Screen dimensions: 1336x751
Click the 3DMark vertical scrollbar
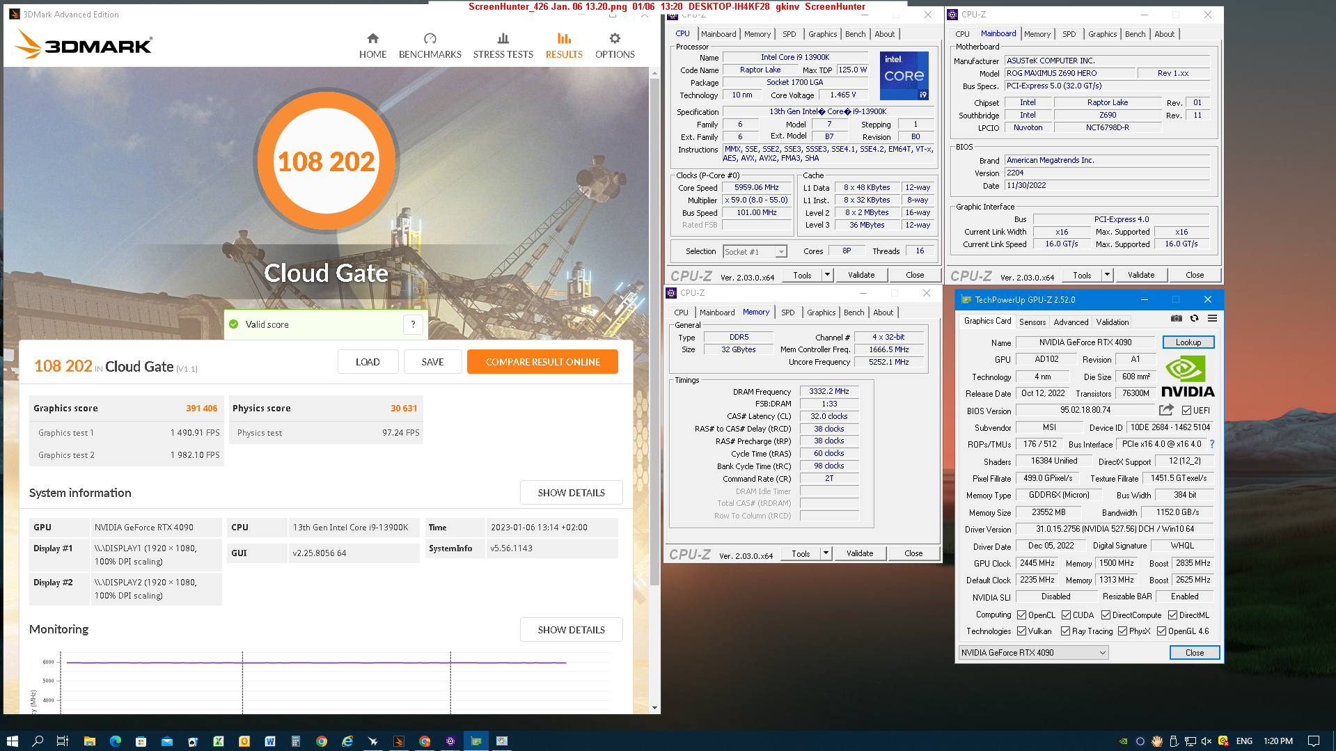(x=654, y=331)
